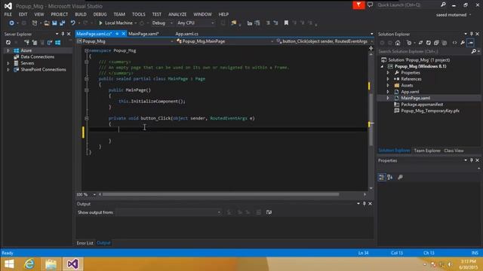Click the Open File folder icon
This screenshot has width=483, height=271.
point(47,23)
